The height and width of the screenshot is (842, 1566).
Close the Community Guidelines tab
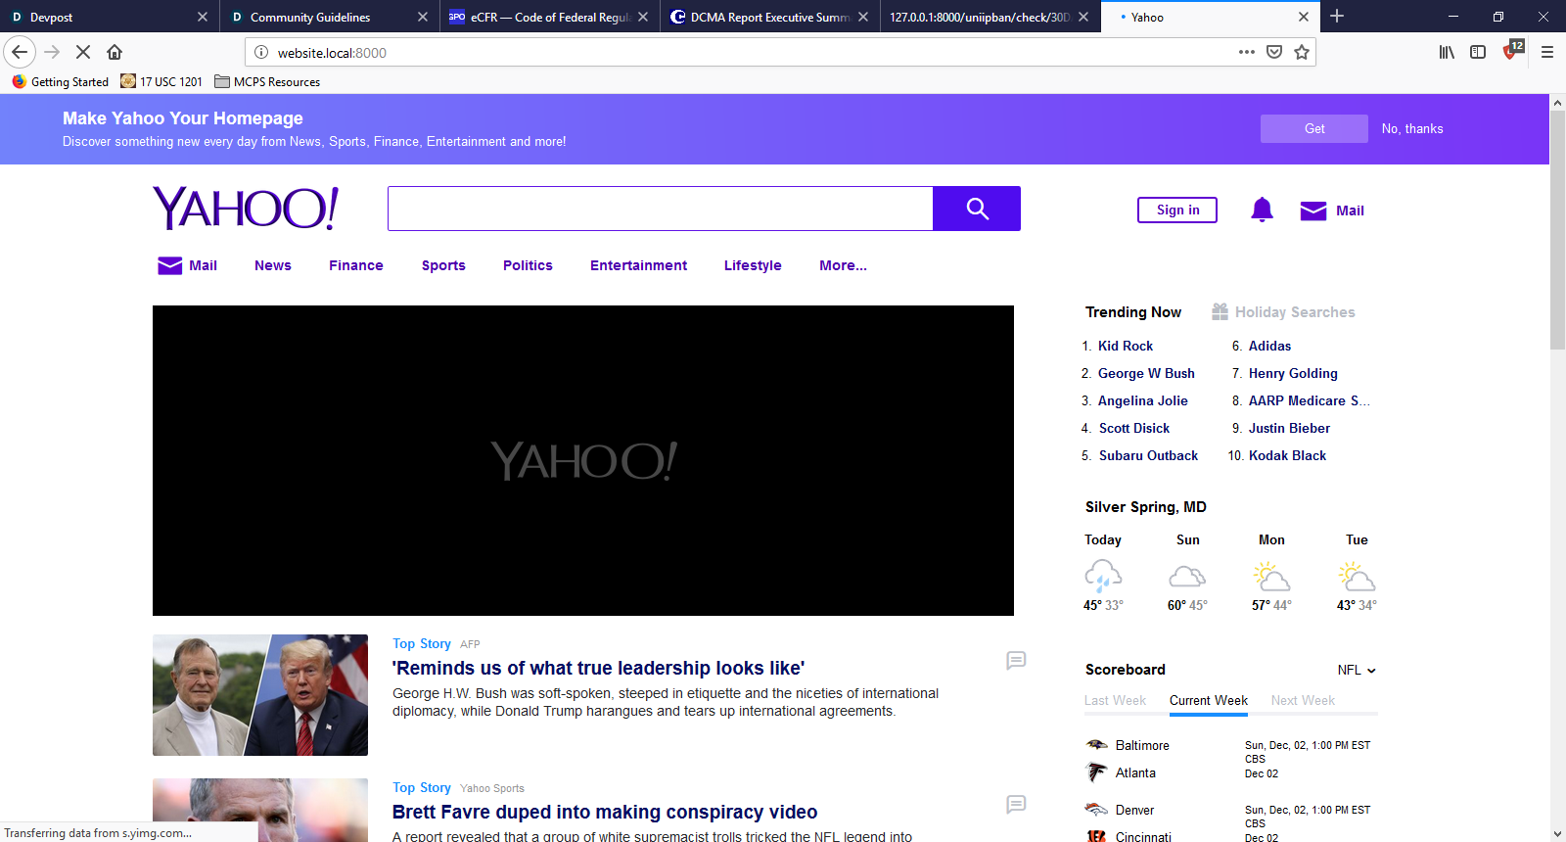(x=423, y=17)
